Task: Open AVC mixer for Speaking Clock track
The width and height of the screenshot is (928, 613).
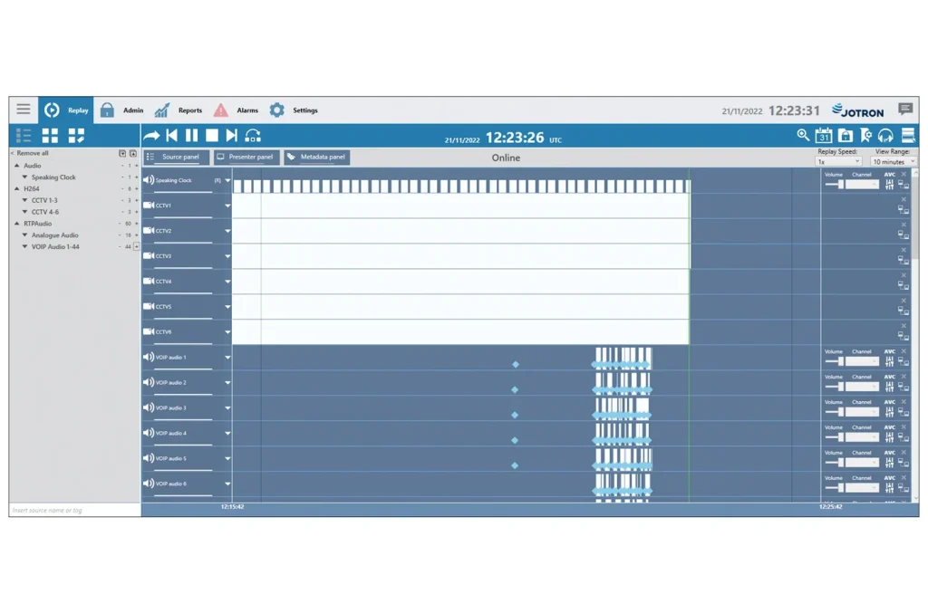Action: pyautogui.click(x=890, y=185)
